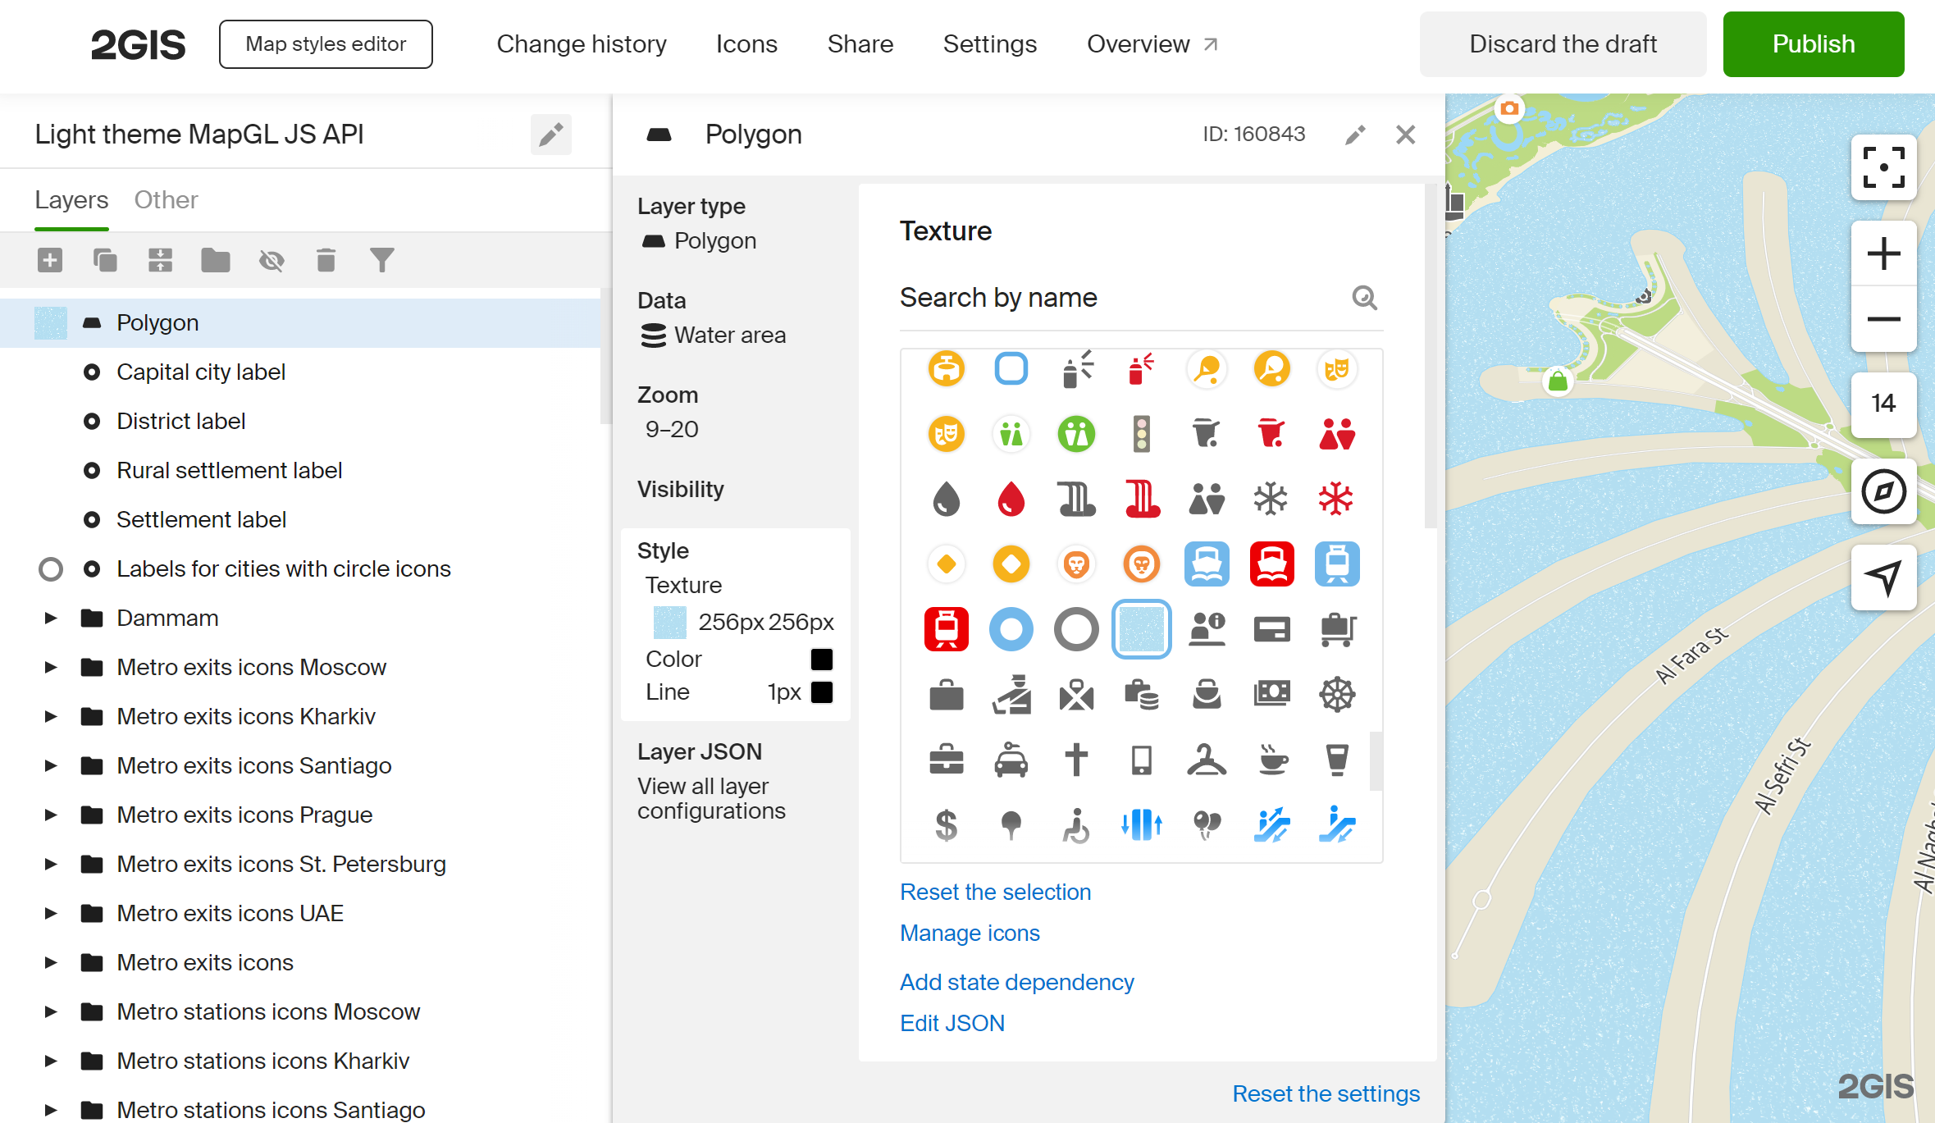This screenshot has width=1935, height=1123.
Task: Open Change history menu
Action: click(582, 44)
